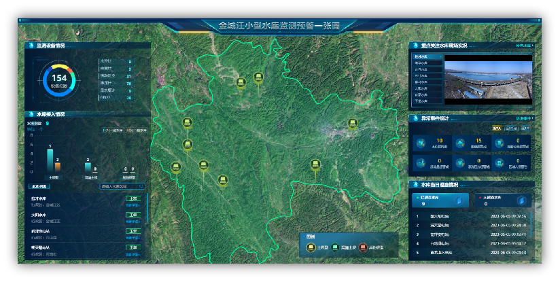Expand the more link in 异常事件统计 header

pyautogui.click(x=523, y=118)
